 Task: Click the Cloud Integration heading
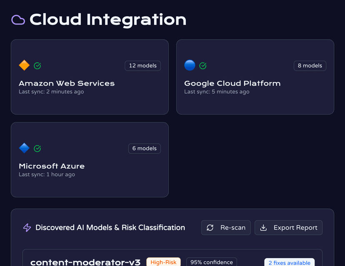(108, 20)
